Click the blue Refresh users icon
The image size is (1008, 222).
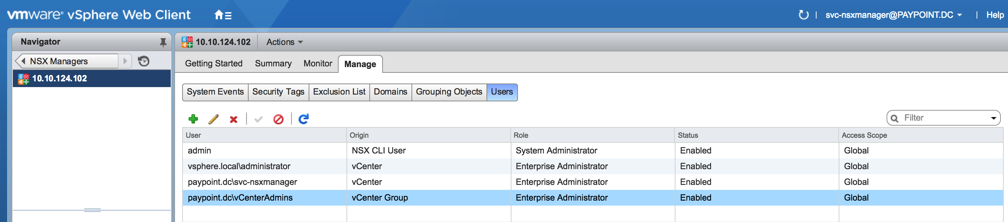tap(304, 119)
